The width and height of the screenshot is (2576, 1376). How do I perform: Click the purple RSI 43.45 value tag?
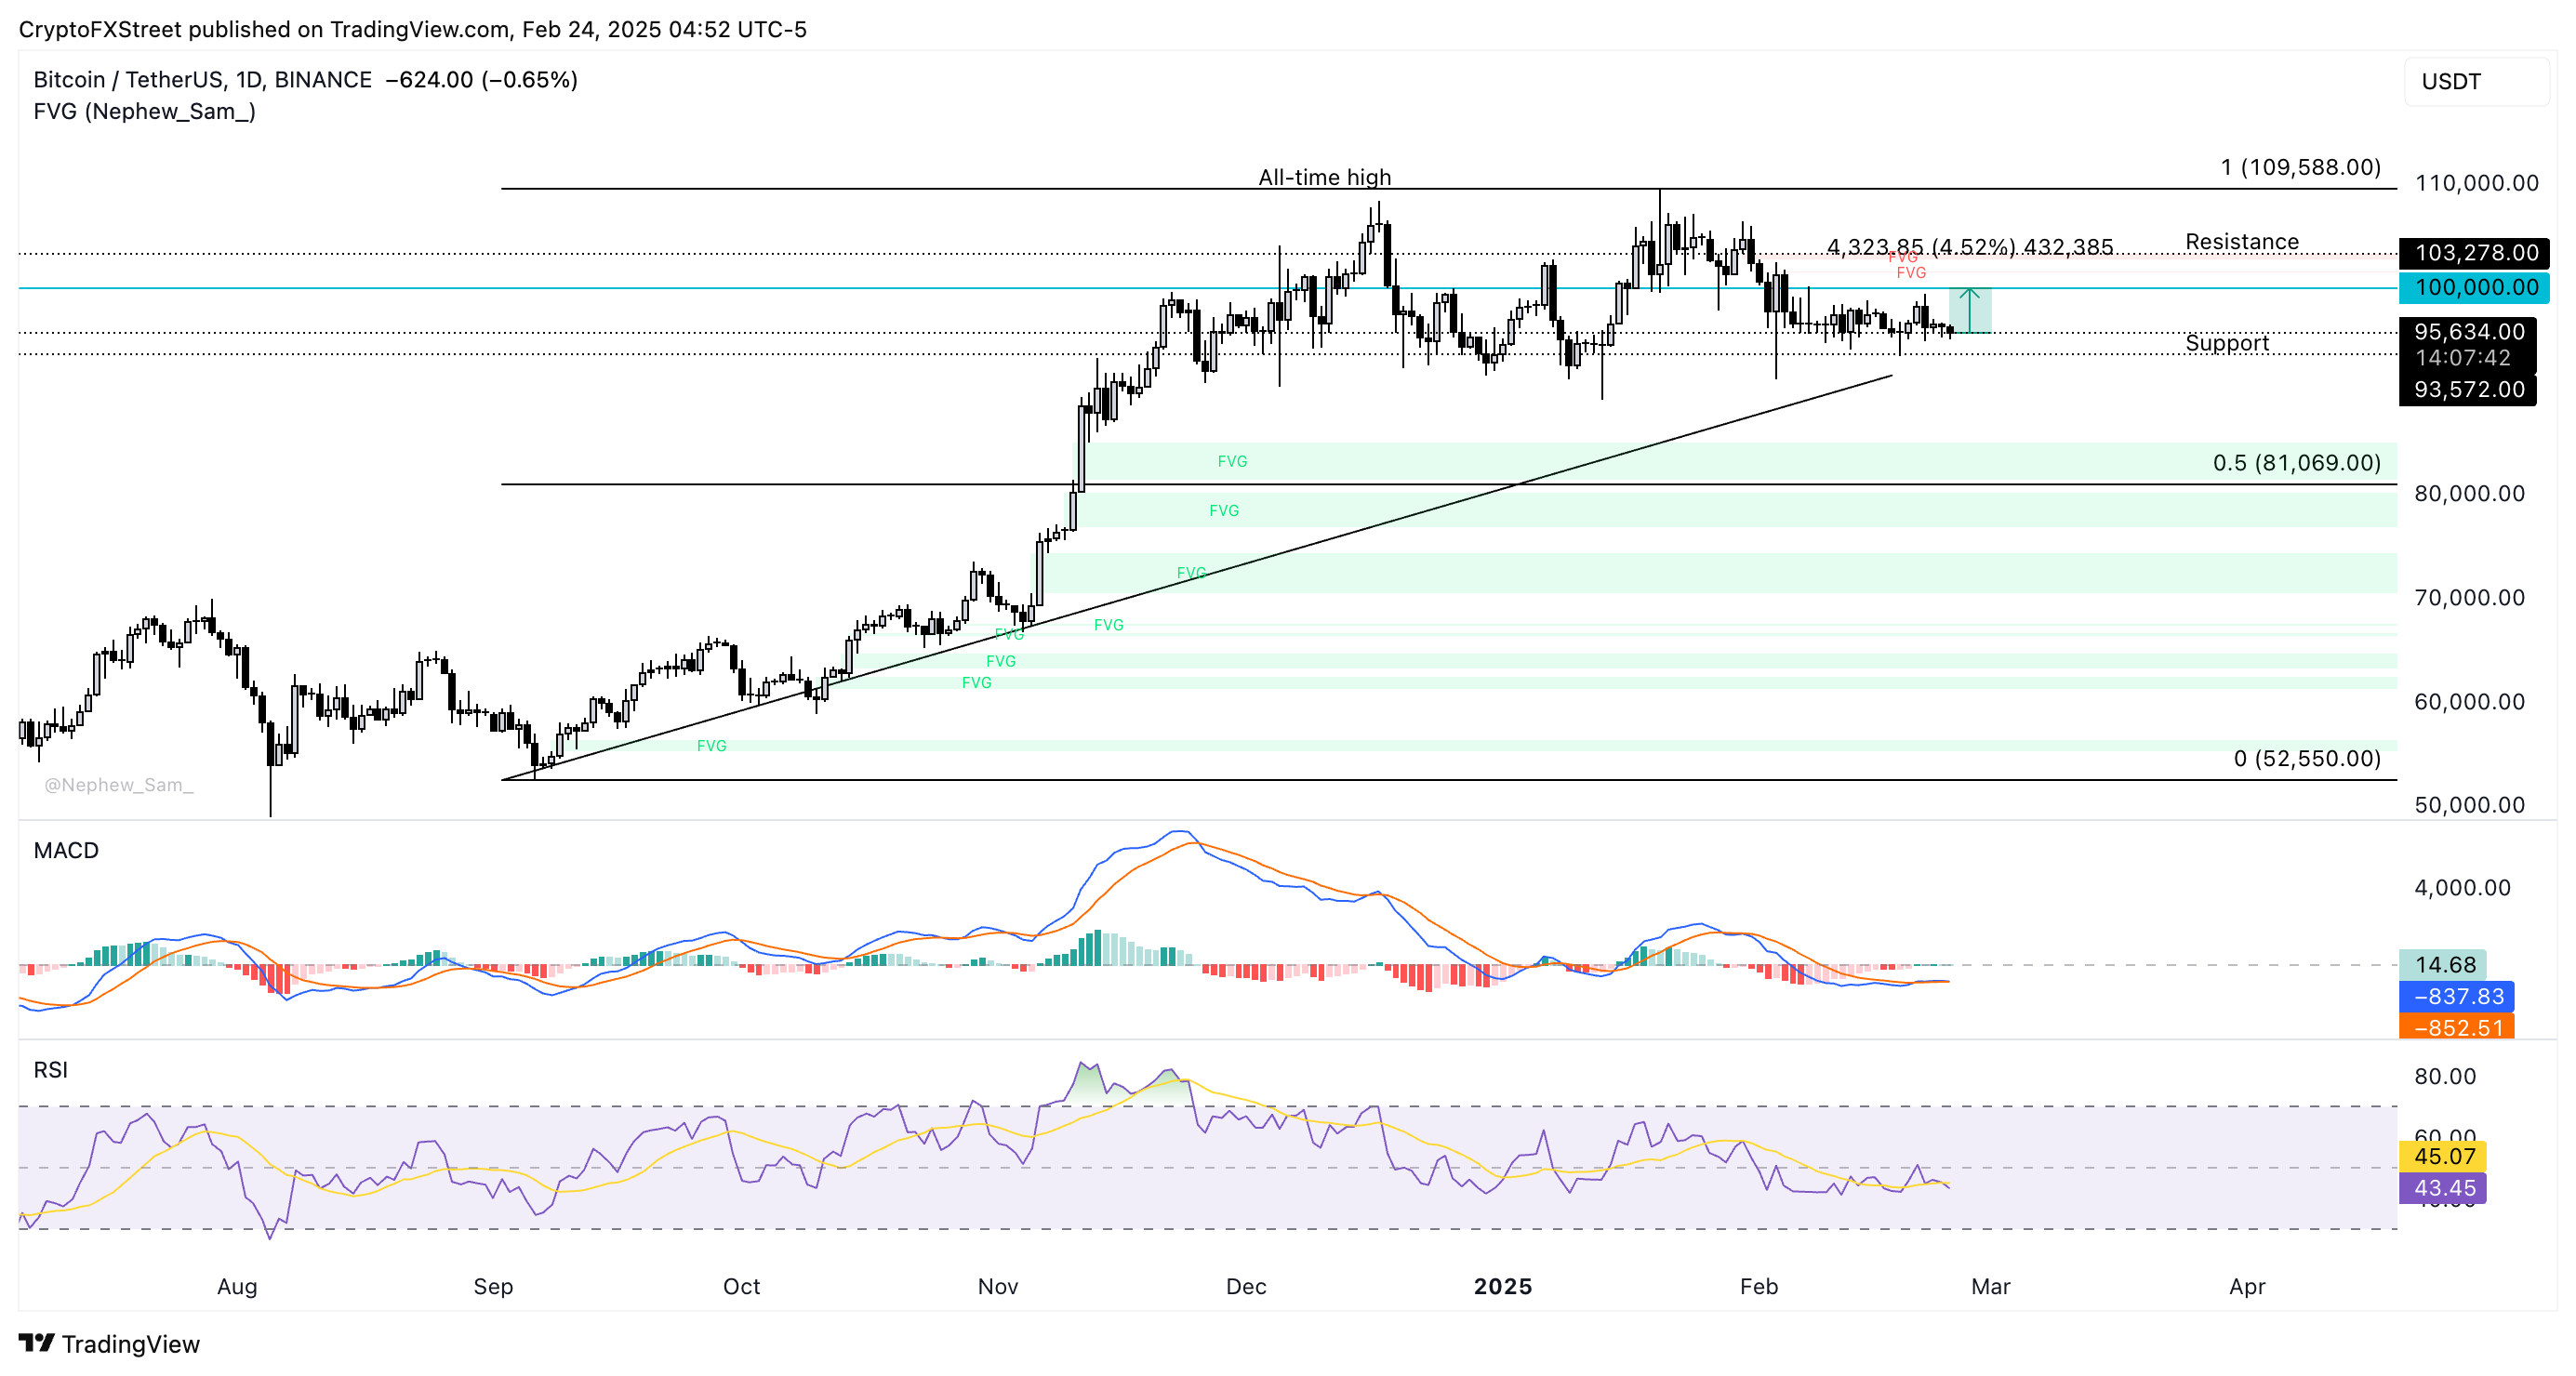(2443, 1188)
